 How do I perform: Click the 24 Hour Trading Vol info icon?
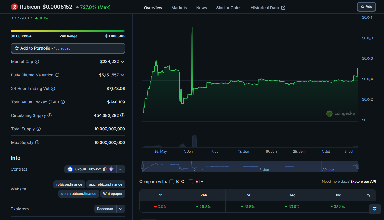tap(53, 89)
